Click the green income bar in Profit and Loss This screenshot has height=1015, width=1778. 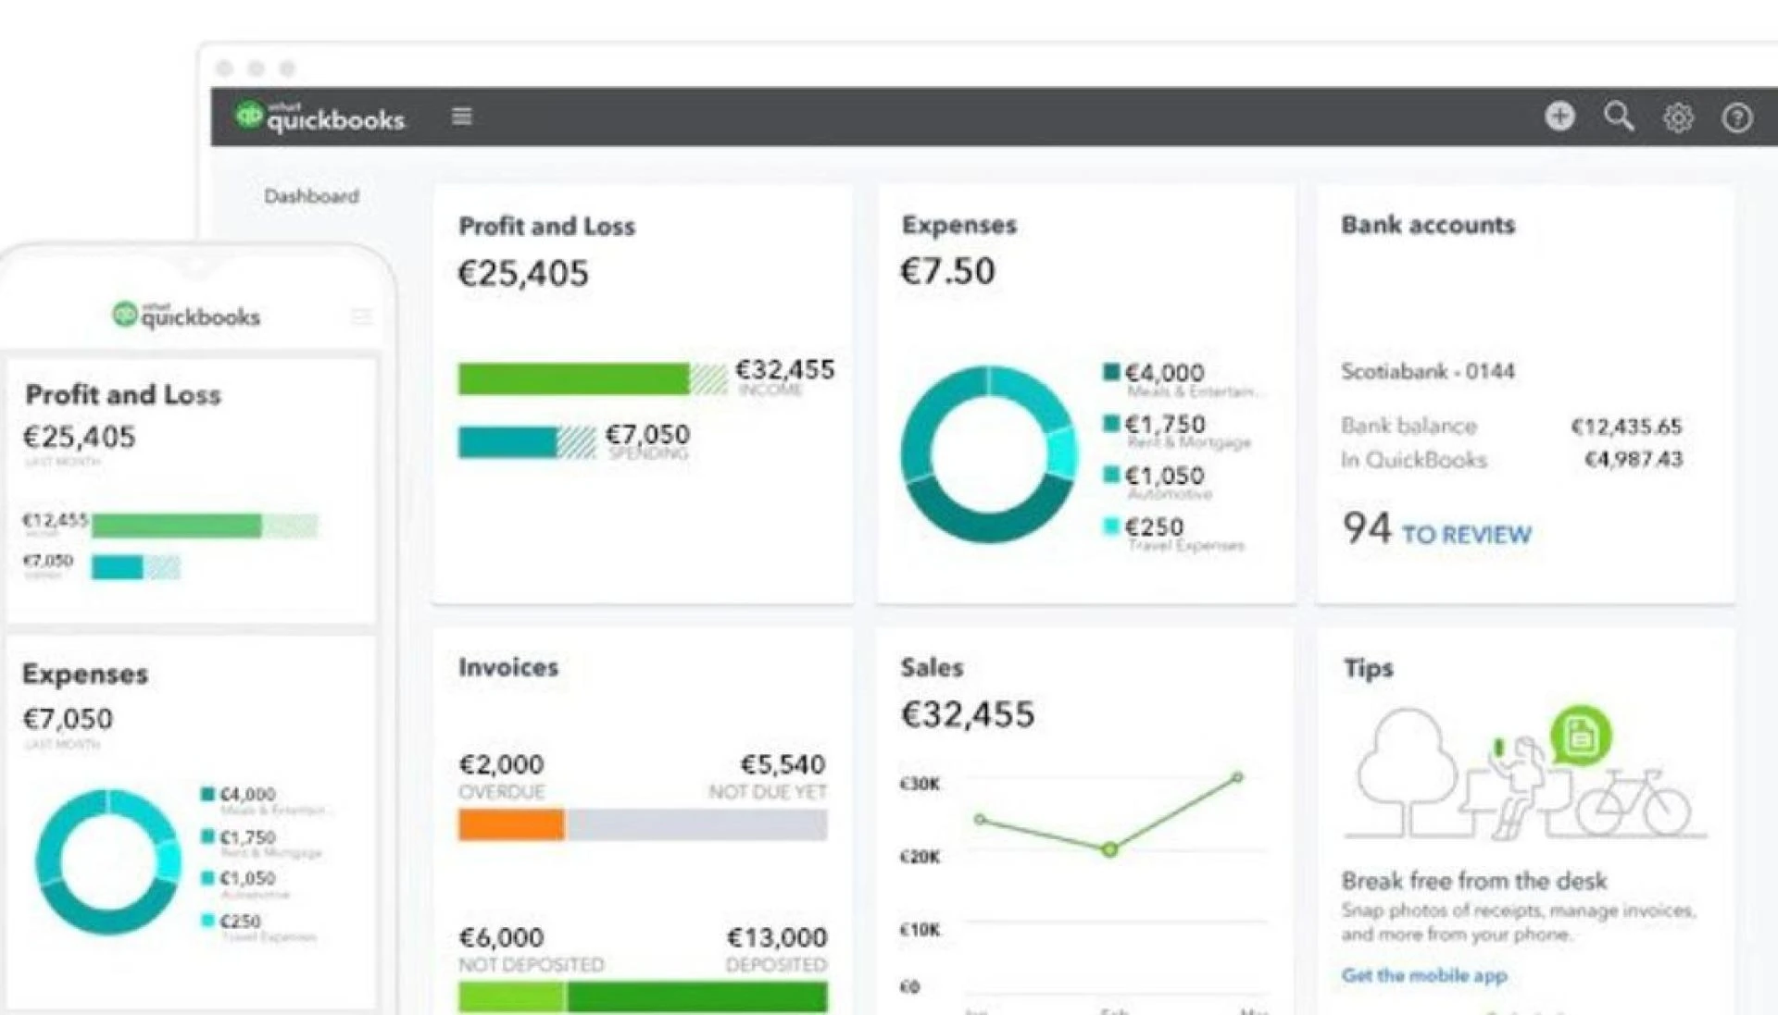(x=573, y=379)
